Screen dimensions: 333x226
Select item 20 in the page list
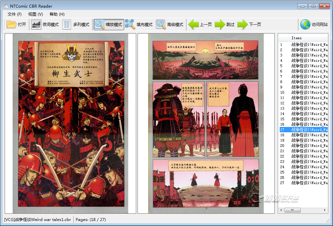click(x=304, y=146)
